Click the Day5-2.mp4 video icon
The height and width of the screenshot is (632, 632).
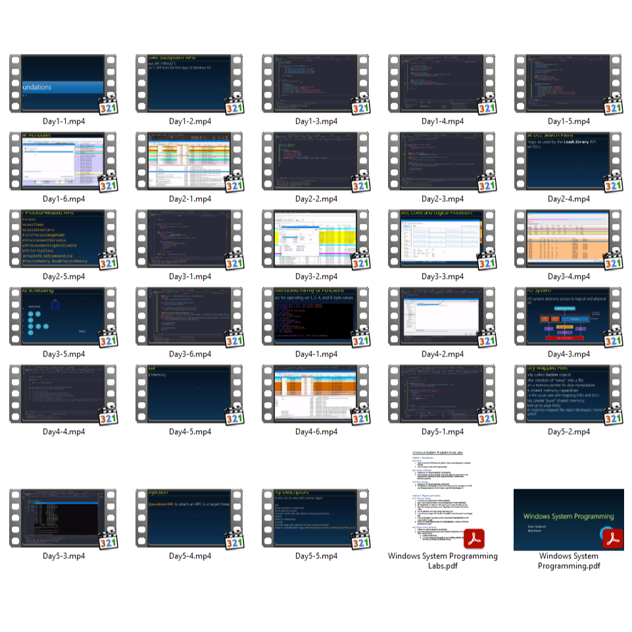[x=568, y=394]
